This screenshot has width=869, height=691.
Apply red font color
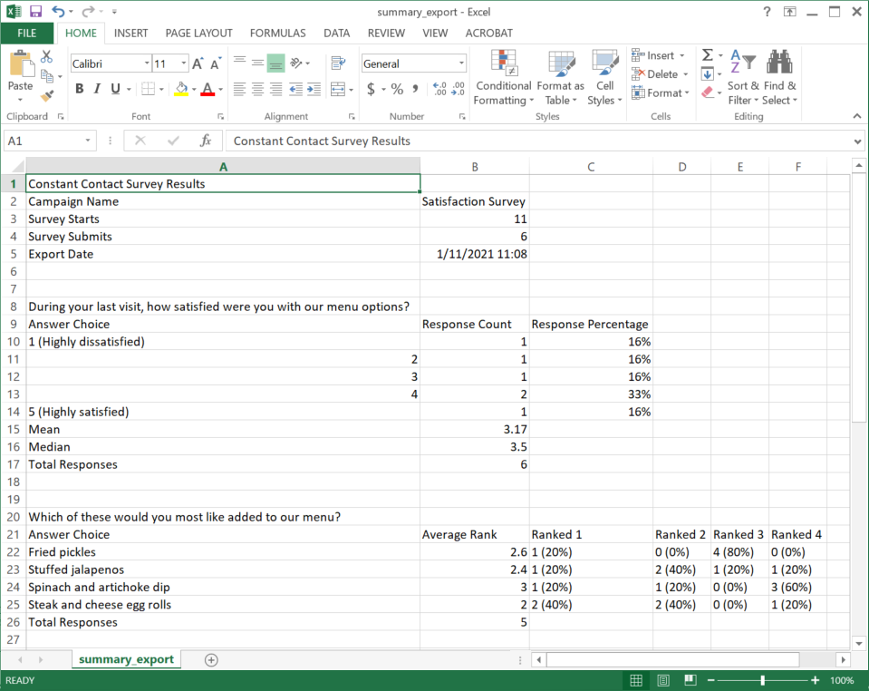208,89
